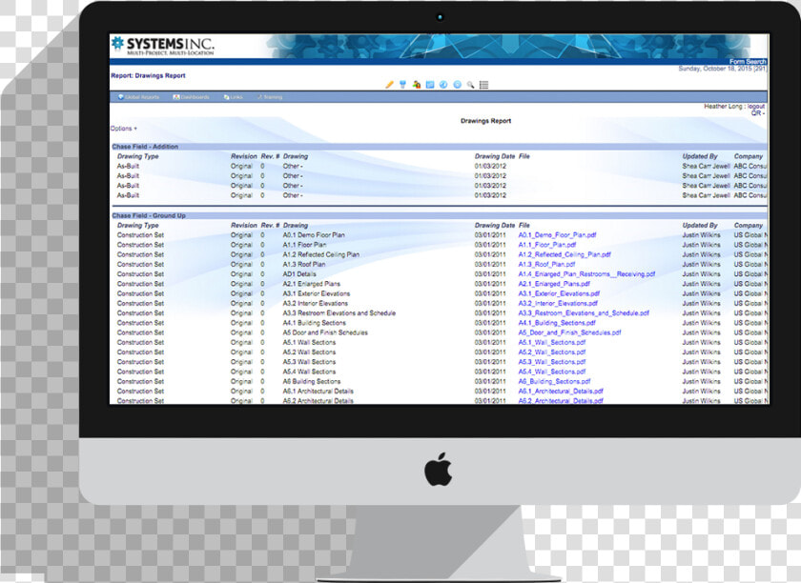Click the 'AD1 Details' drawing cell
801x583 pixels.
pos(299,274)
